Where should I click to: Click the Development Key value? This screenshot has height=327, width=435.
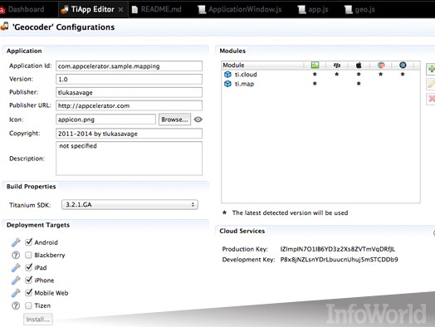tap(339, 260)
